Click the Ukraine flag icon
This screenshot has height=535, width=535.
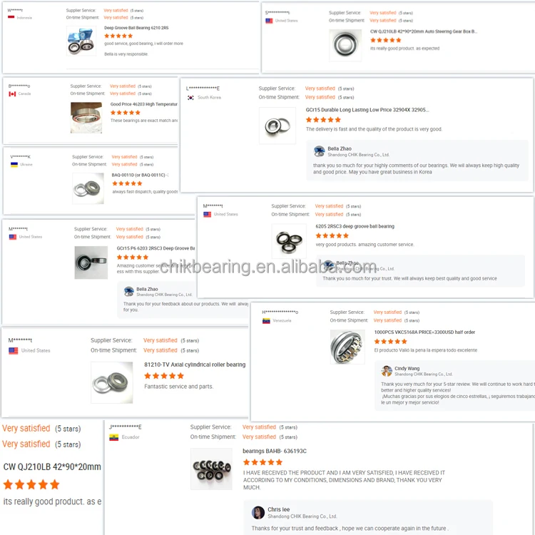[14, 165]
